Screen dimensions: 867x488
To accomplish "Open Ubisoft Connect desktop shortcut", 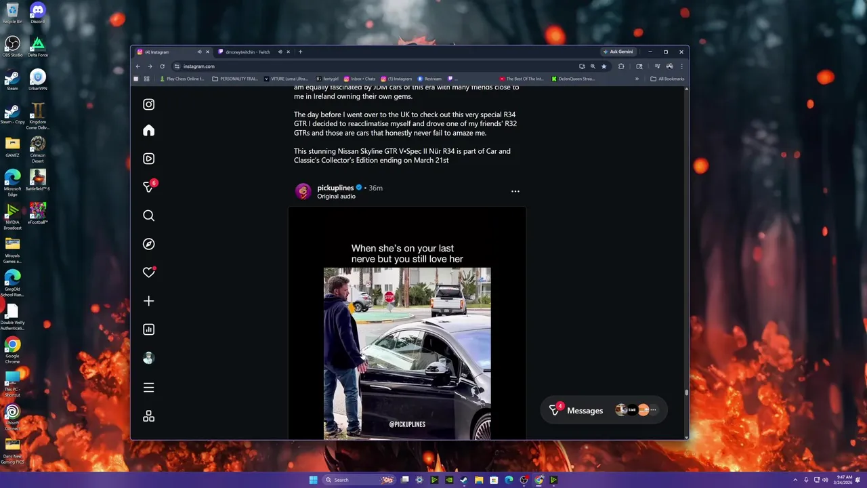I will pyautogui.click(x=12, y=418).
